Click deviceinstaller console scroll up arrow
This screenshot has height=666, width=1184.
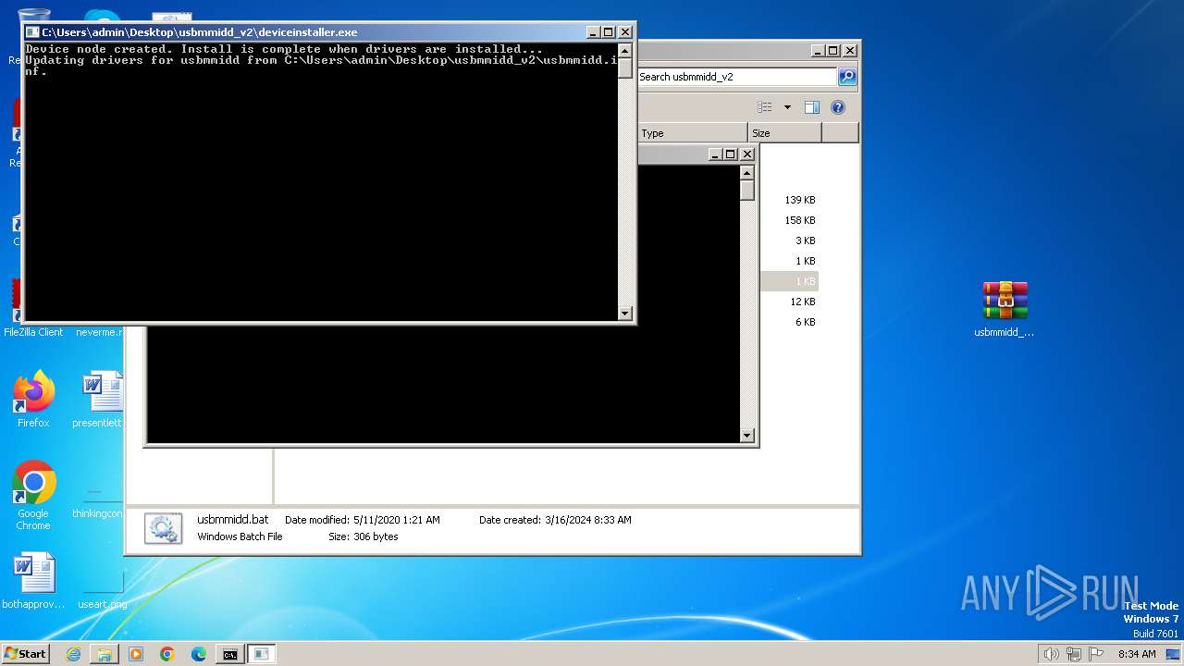point(625,51)
